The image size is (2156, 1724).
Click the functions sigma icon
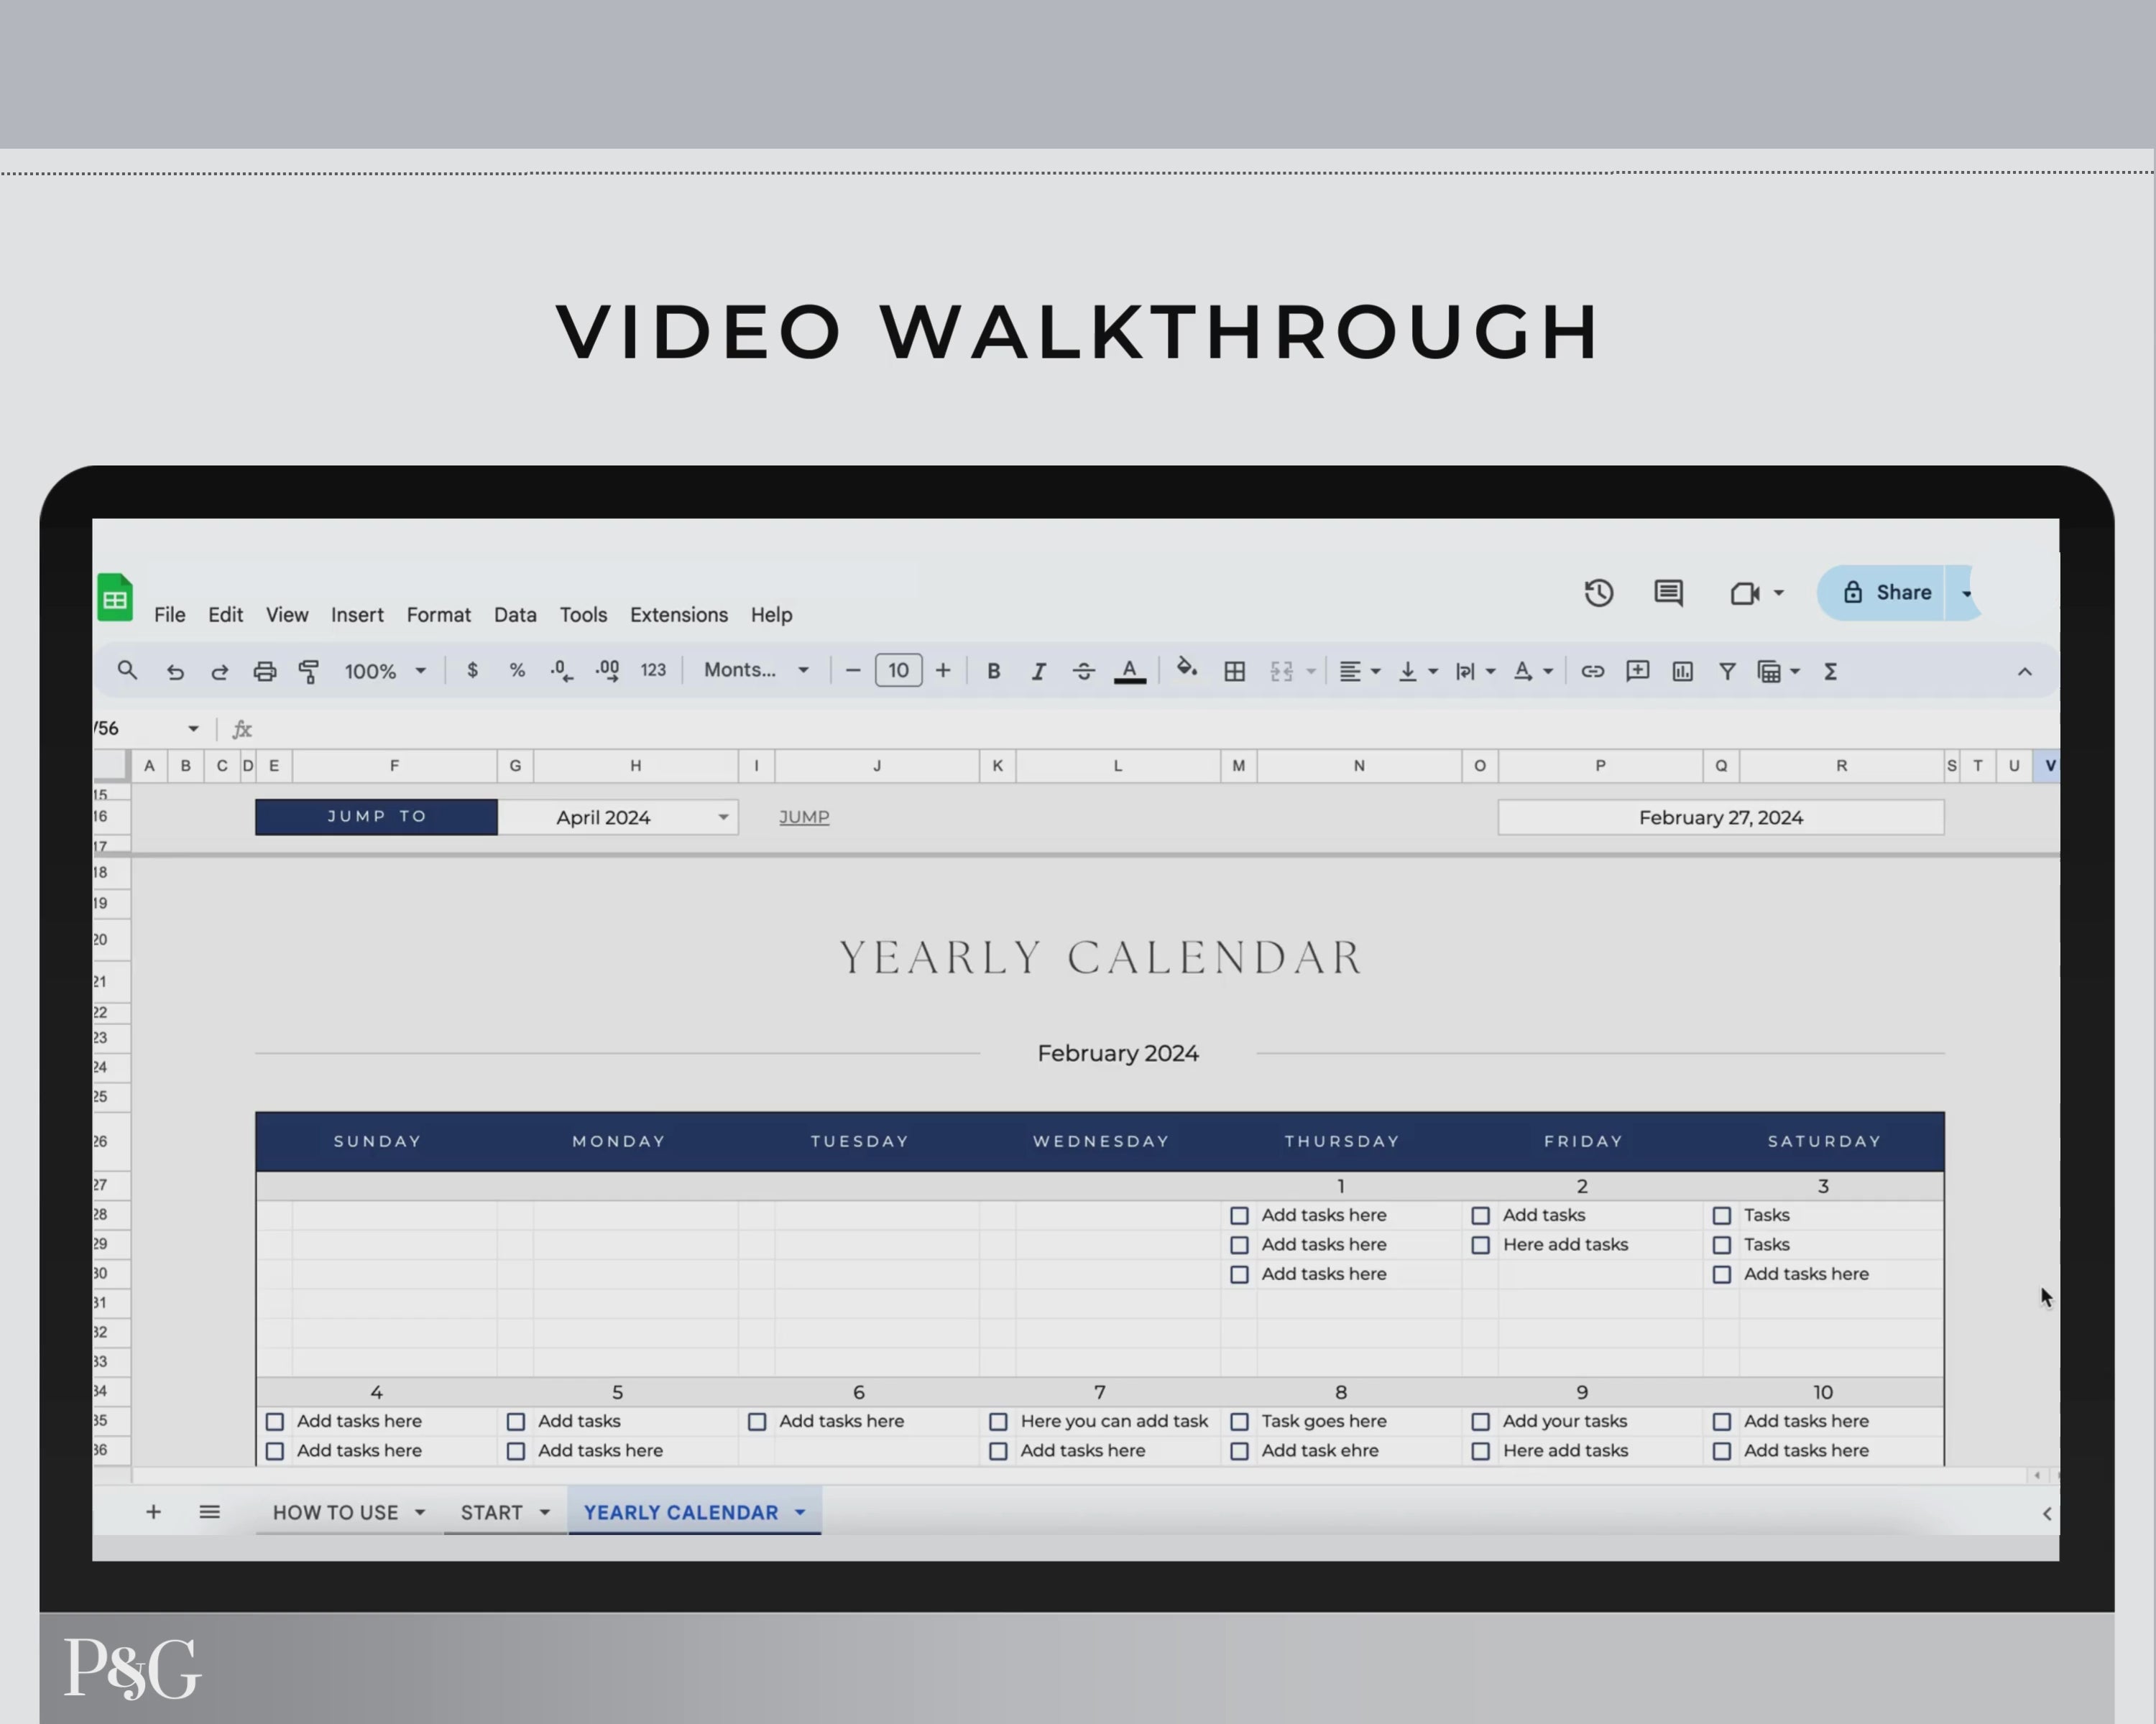1830,672
